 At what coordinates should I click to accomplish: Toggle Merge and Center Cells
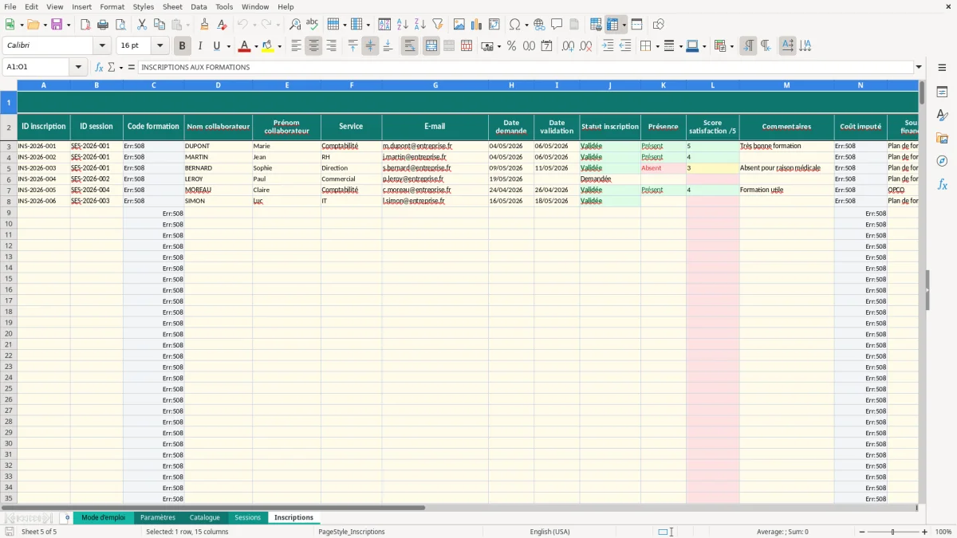tap(431, 46)
